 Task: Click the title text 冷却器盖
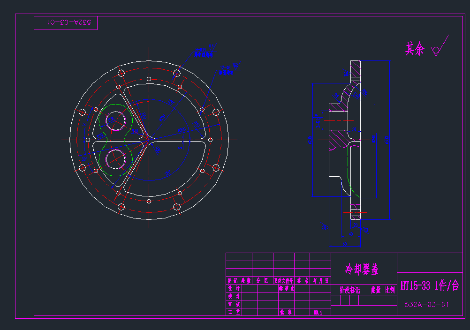[362, 269]
